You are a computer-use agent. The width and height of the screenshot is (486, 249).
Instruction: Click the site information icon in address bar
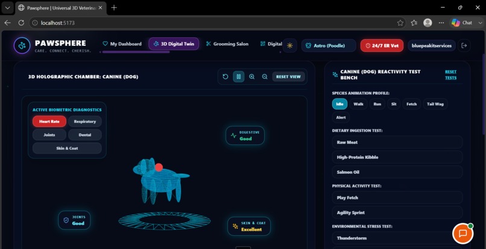[35, 23]
